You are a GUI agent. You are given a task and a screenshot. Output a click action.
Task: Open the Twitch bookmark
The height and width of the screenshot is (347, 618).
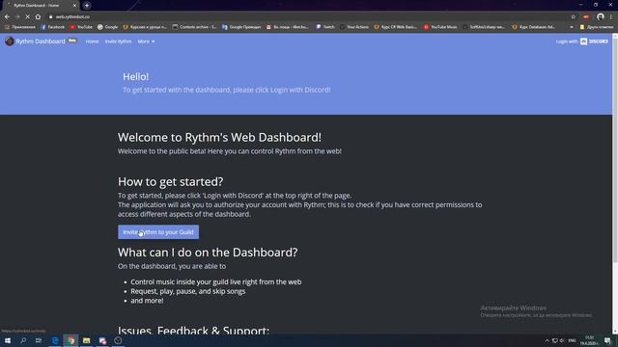[325, 27]
